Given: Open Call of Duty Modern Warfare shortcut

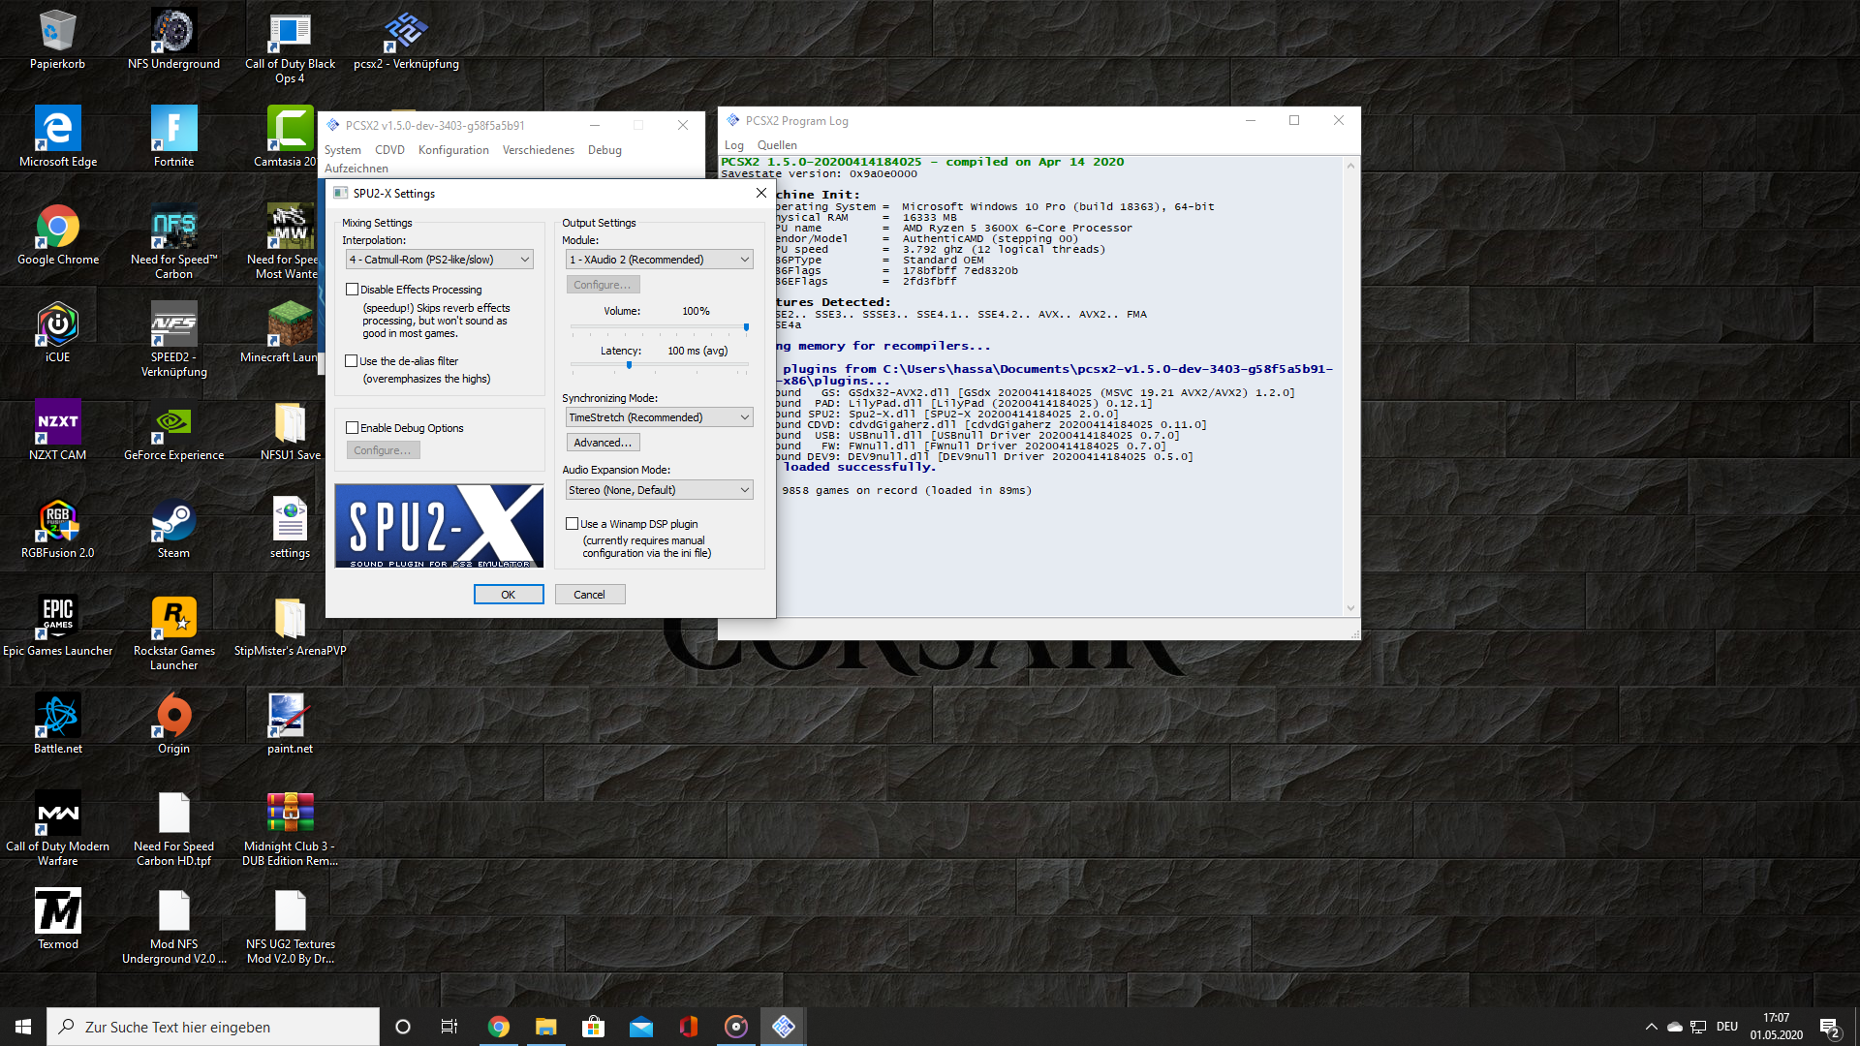Looking at the screenshot, I should pos(57,828).
